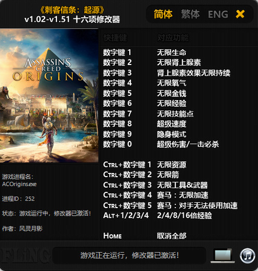Switch language to 繁体
This screenshot has height=271, width=258.
pos(190,14)
